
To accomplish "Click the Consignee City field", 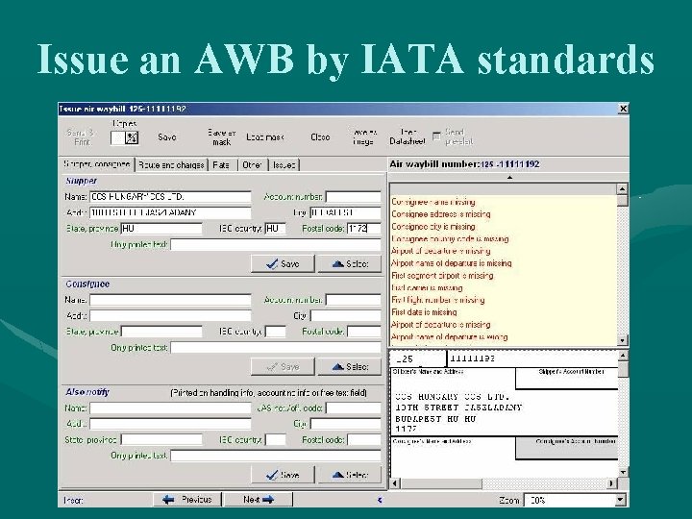I will [x=346, y=316].
